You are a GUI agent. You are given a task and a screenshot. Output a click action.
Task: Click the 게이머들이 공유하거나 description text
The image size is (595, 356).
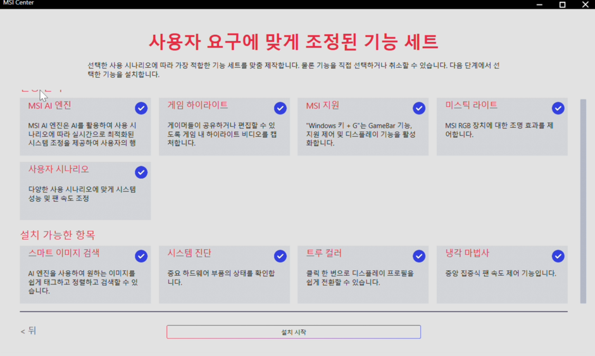[x=222, y=134]
